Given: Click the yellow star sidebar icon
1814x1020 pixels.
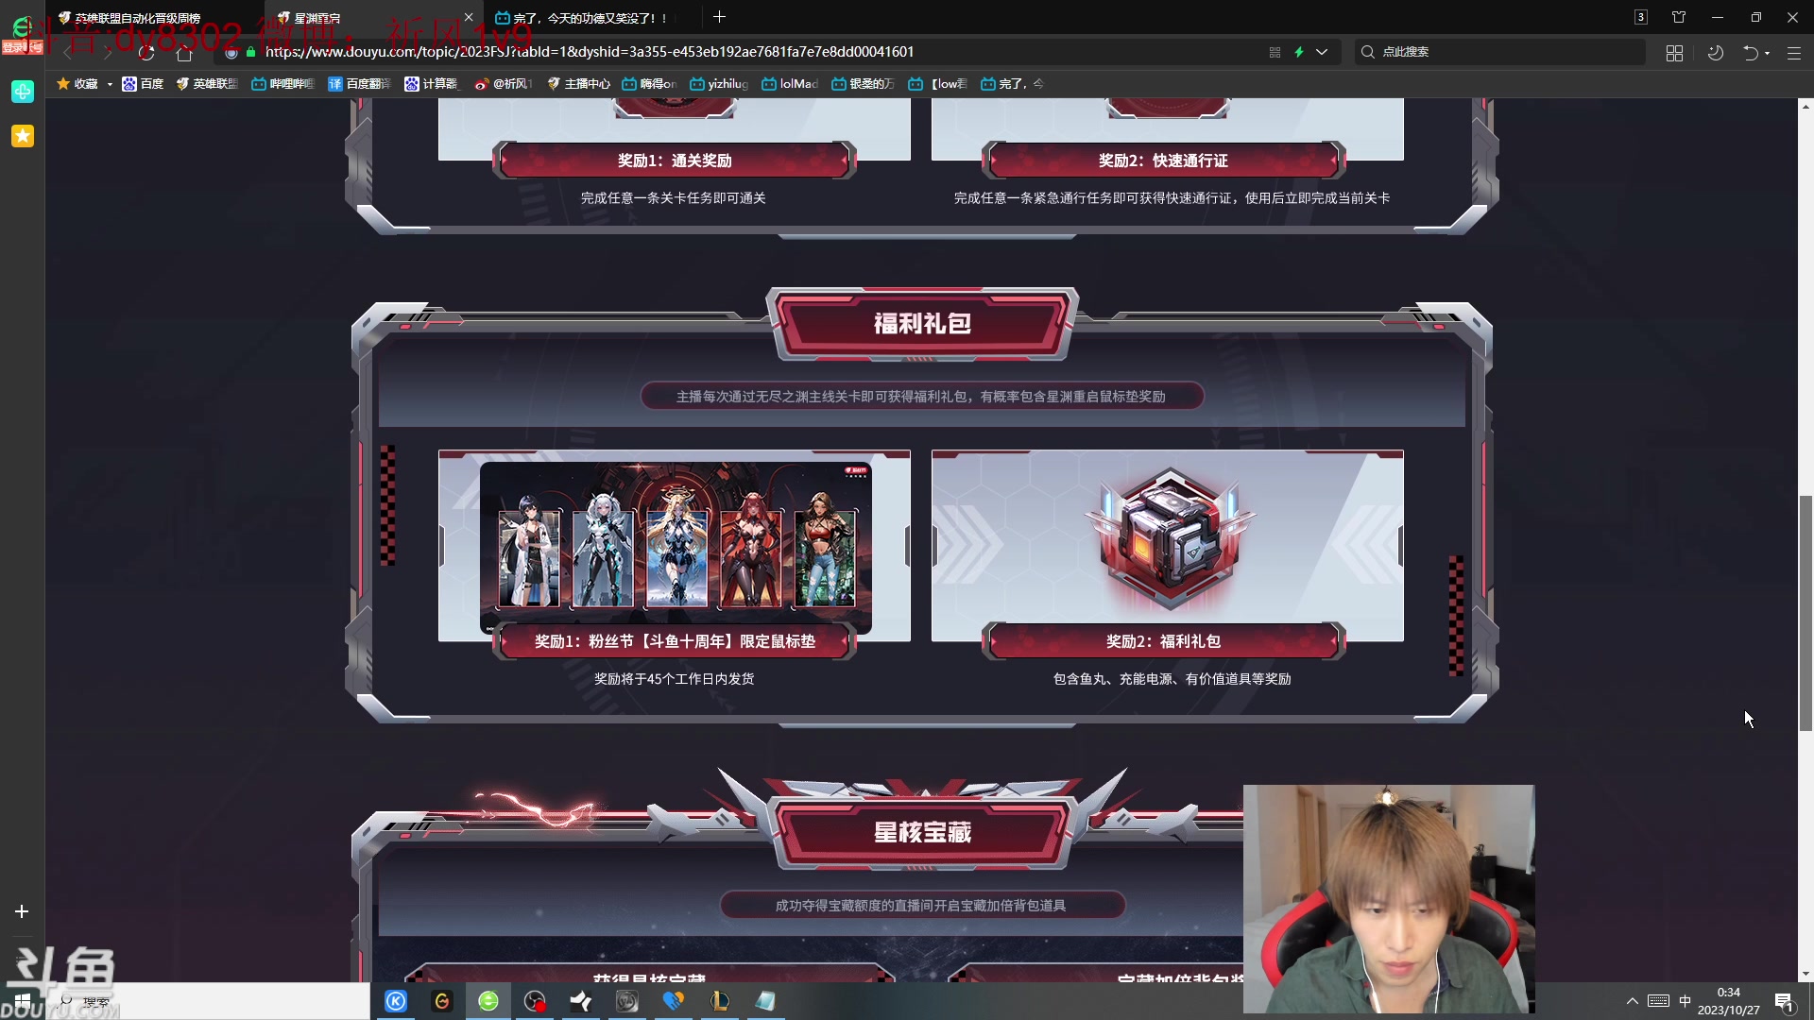Looking at the screenshot, I should (23, 136).
